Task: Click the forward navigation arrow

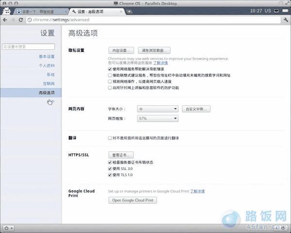Action: coord(13,20)
